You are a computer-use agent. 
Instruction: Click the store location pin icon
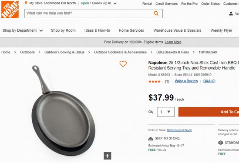pos(26,3)
